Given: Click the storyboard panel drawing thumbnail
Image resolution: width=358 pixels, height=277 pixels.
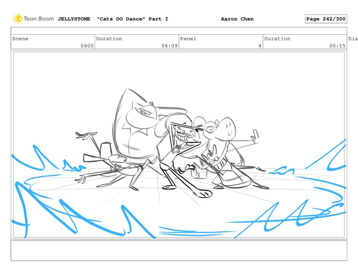Looking at the screenshot, I should coord(179,145).
